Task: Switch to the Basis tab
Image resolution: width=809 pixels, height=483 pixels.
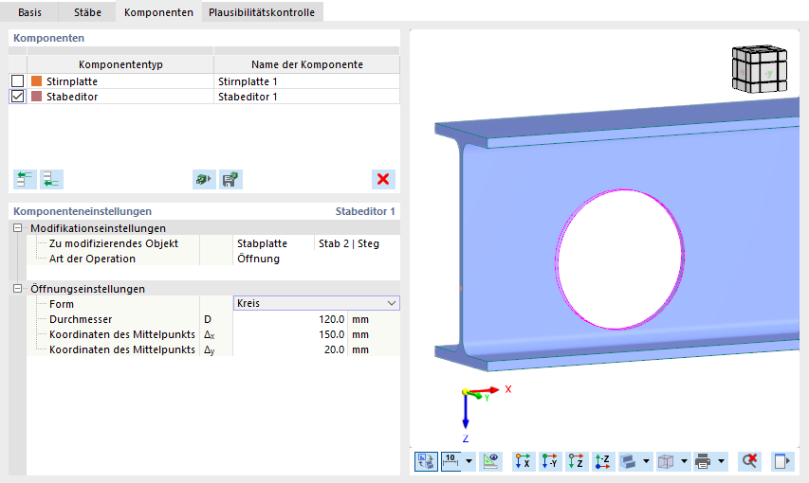Action: (29, 12)
